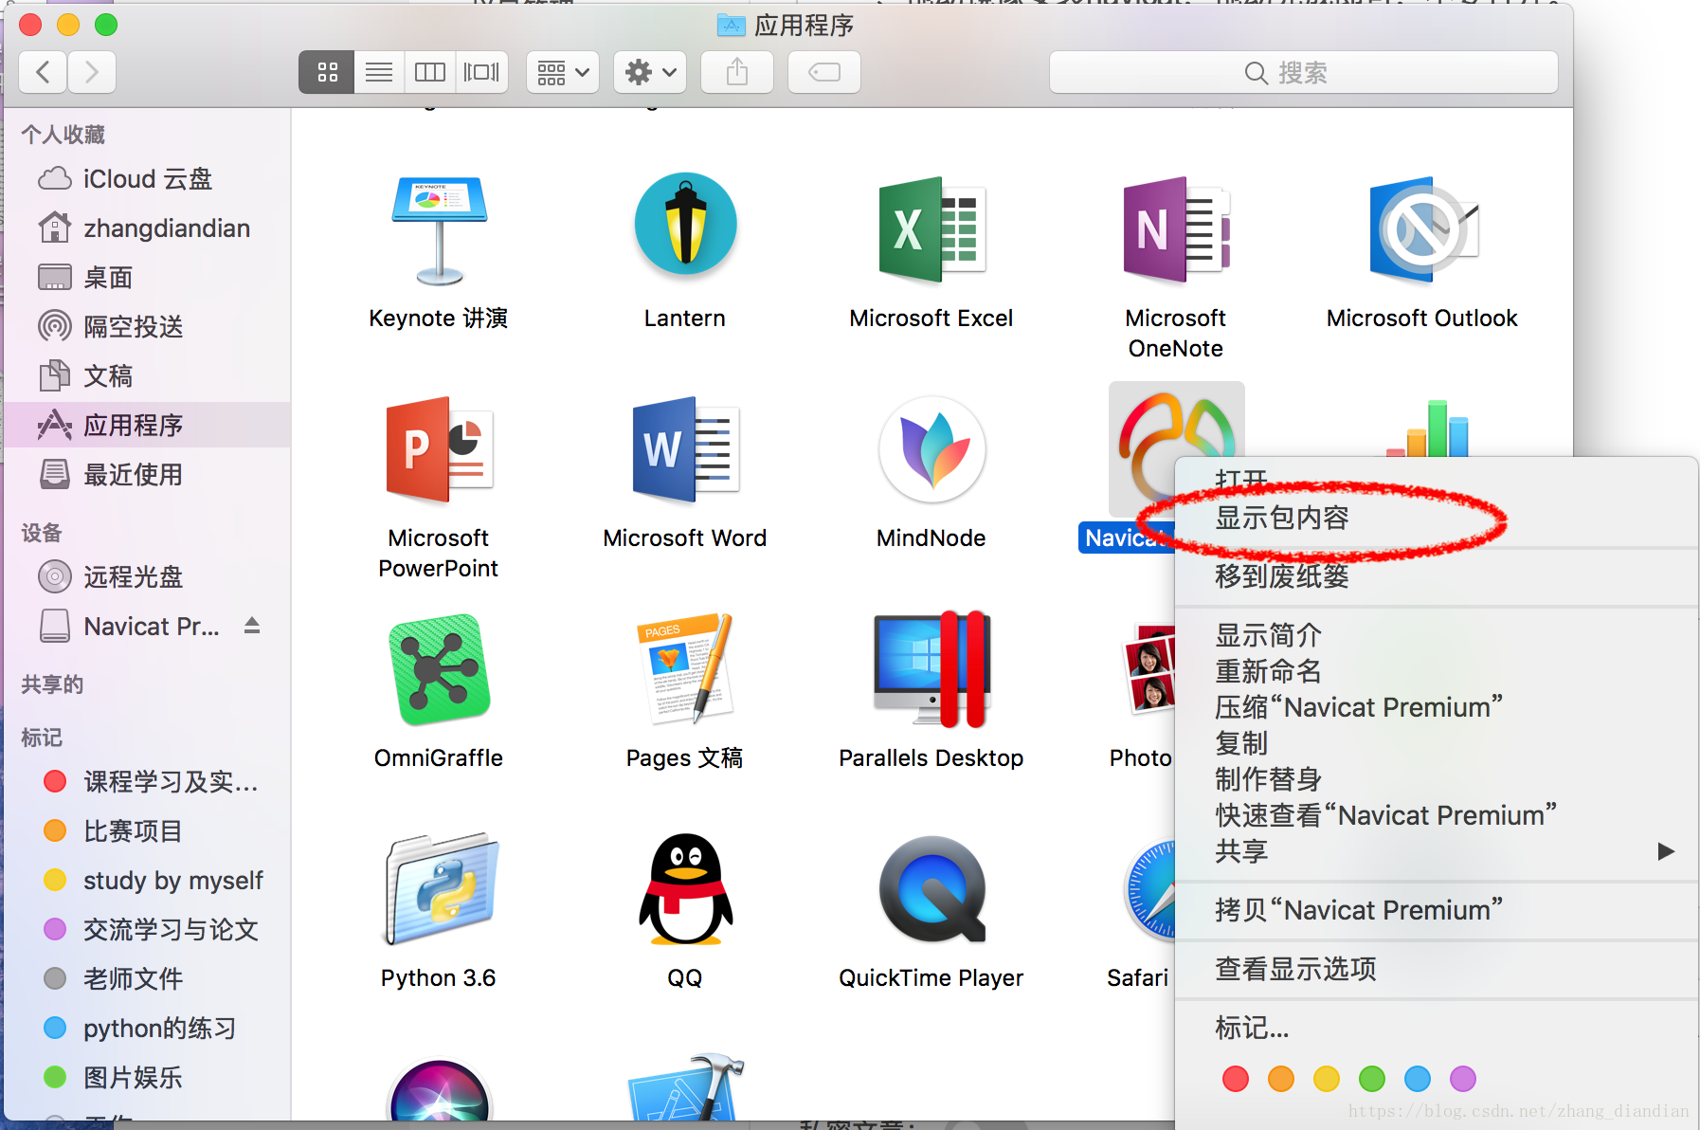This screenshot has height=1130, width=1700.
Task: Open the Keynote 讲演 app icon
Action: point(439,230)
